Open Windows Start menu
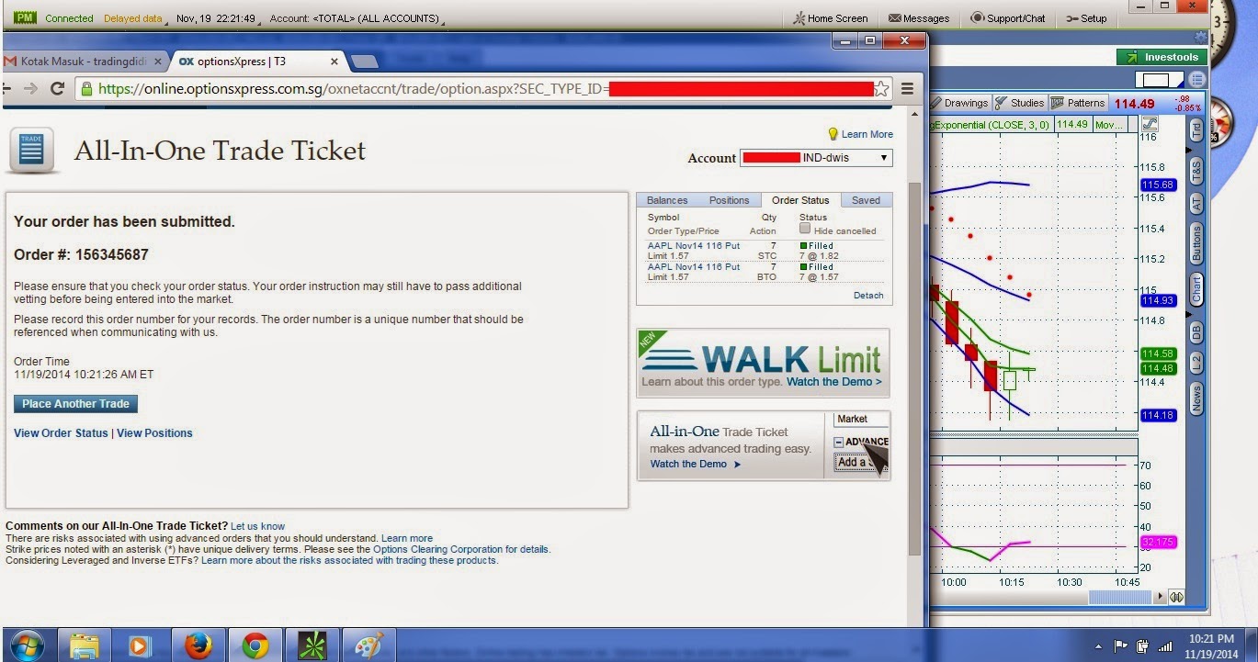The height and width of the screenshot is (662, 1258). click(x=27, y=645)
